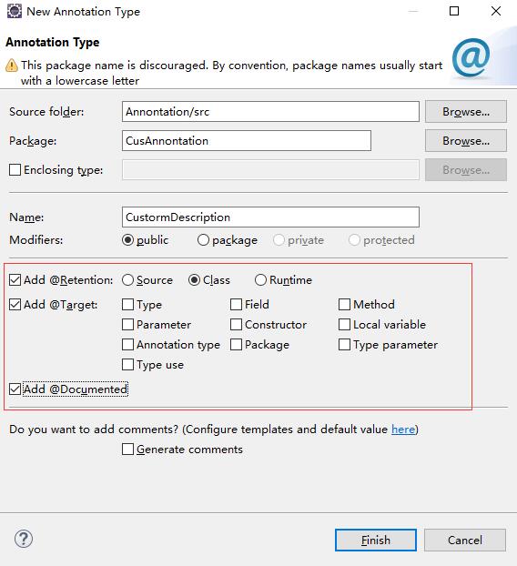This screenshot has height=566, width=517.
Task: Click the Cancel button
Action: (x=465, y=540)
